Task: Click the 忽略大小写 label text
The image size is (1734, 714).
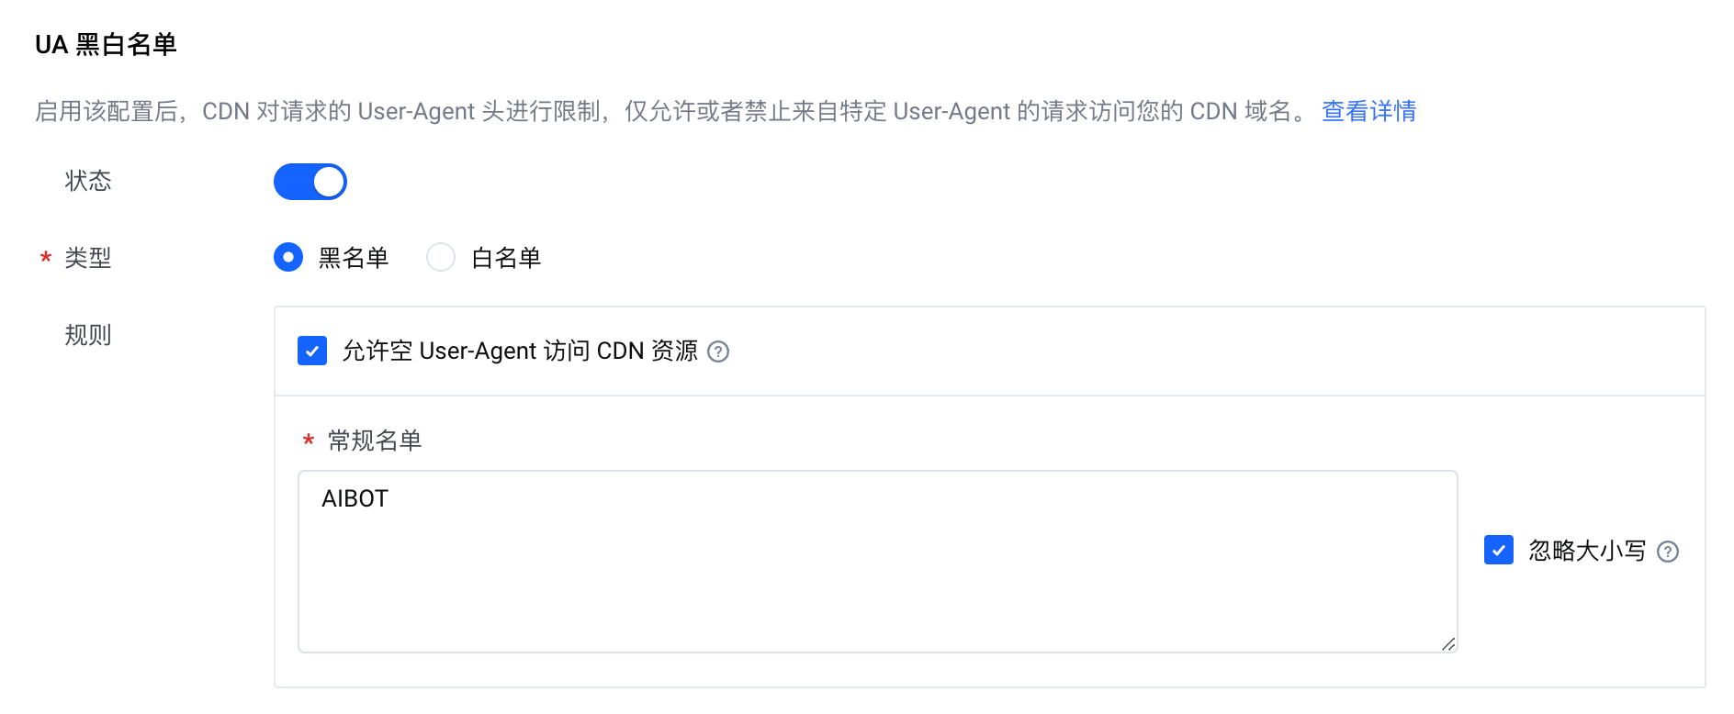Action: pos(1587,551)
